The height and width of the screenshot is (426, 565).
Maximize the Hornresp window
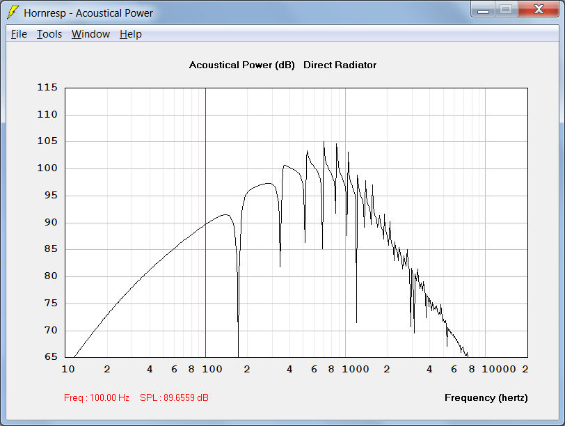[507, 10]
